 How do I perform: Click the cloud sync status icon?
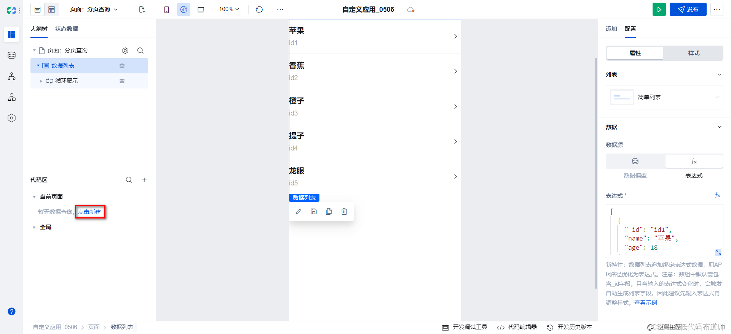(410, 9)
